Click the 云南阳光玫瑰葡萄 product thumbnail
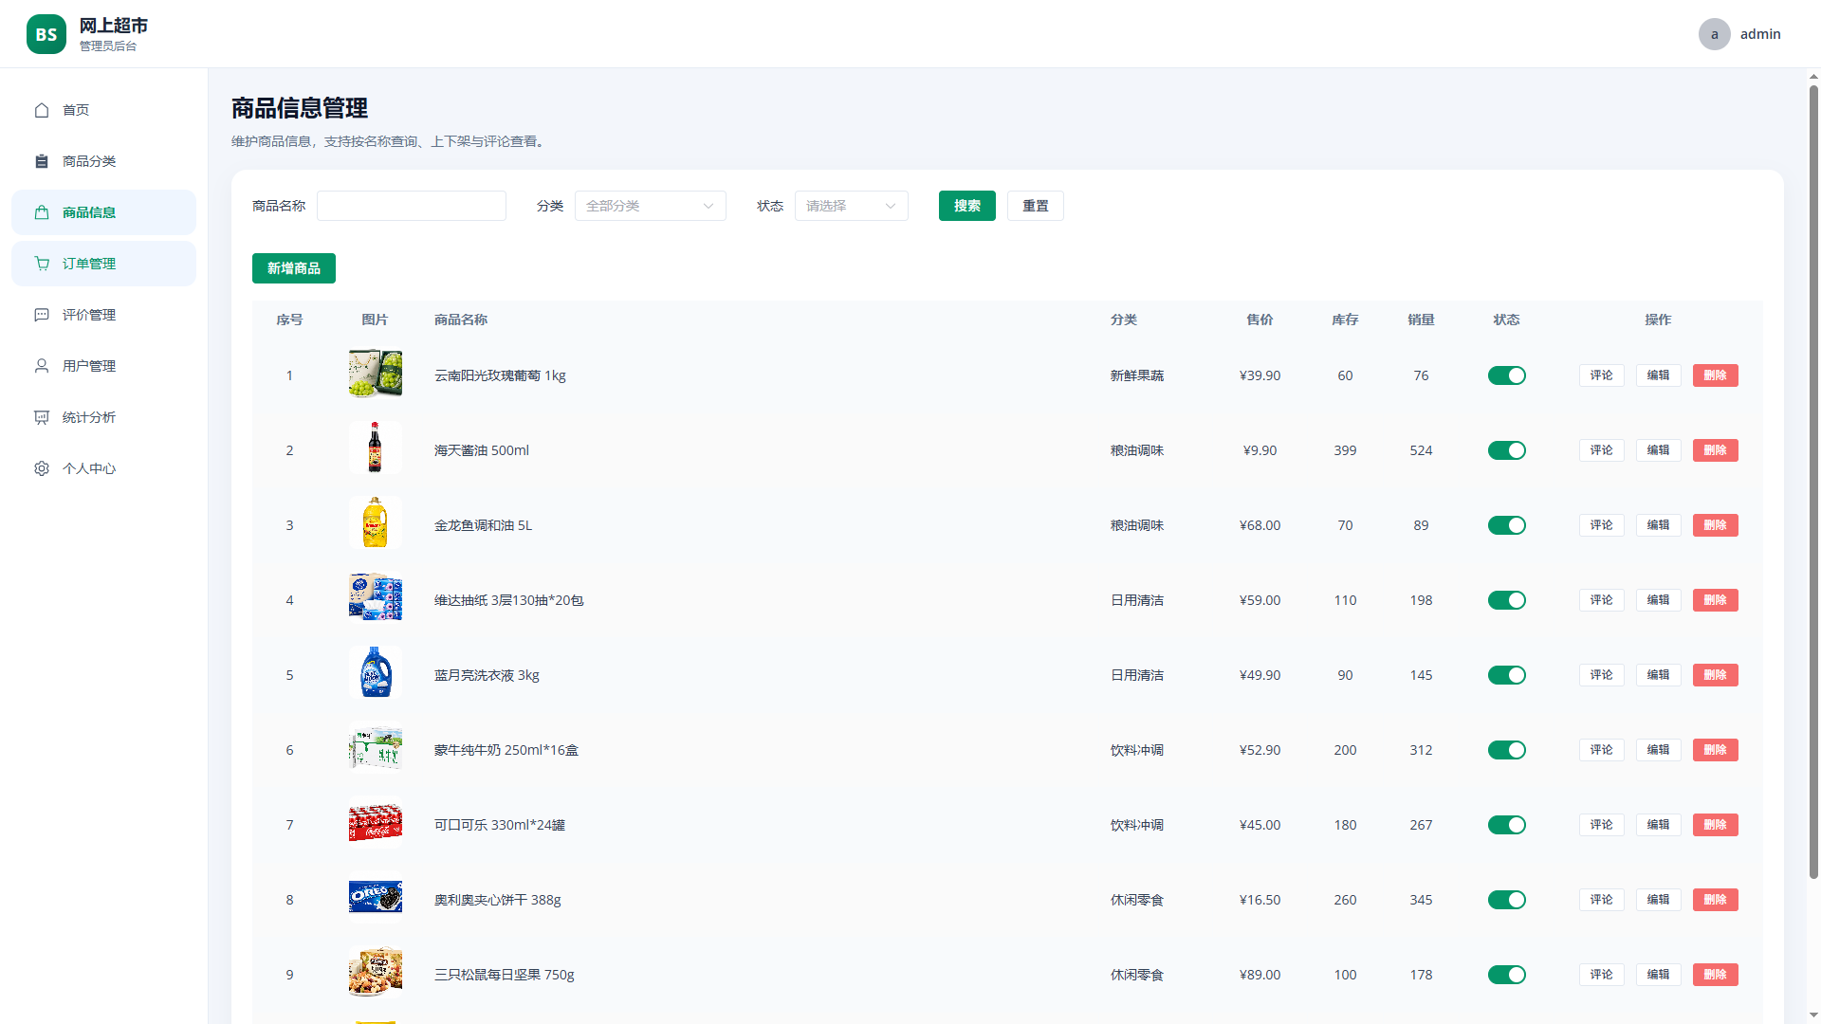1821x1024 pixels. (376, 374)
